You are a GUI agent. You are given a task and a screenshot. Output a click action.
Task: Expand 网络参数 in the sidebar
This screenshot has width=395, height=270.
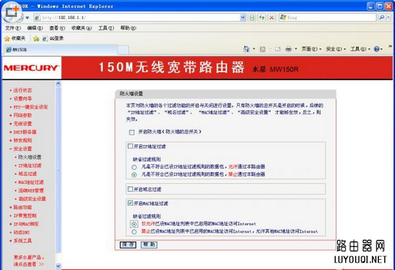[x=23, y=115]
